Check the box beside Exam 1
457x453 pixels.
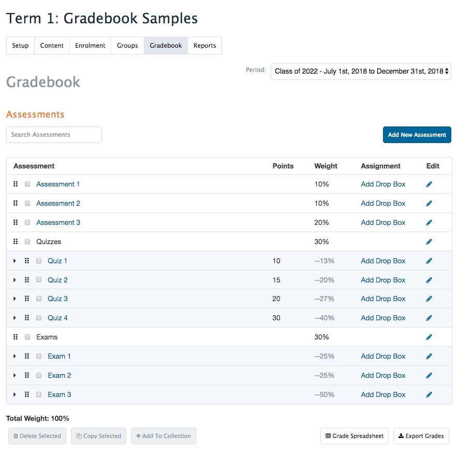tap(39, 356)
